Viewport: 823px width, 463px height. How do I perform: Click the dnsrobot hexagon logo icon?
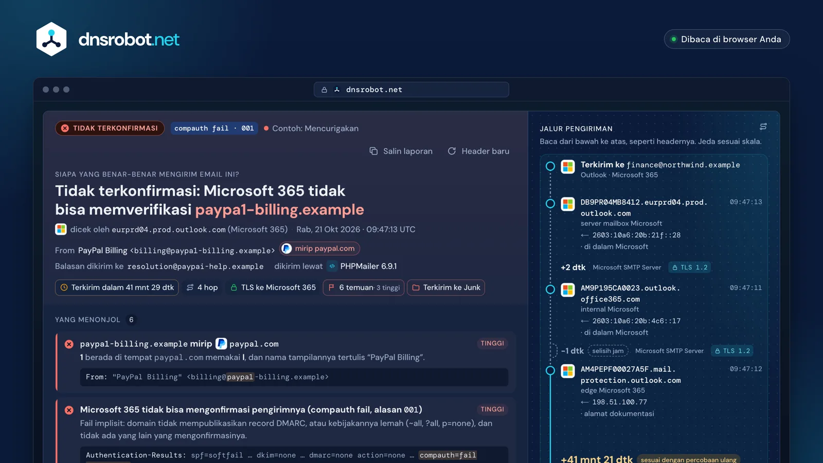click(x=51, y=39)
